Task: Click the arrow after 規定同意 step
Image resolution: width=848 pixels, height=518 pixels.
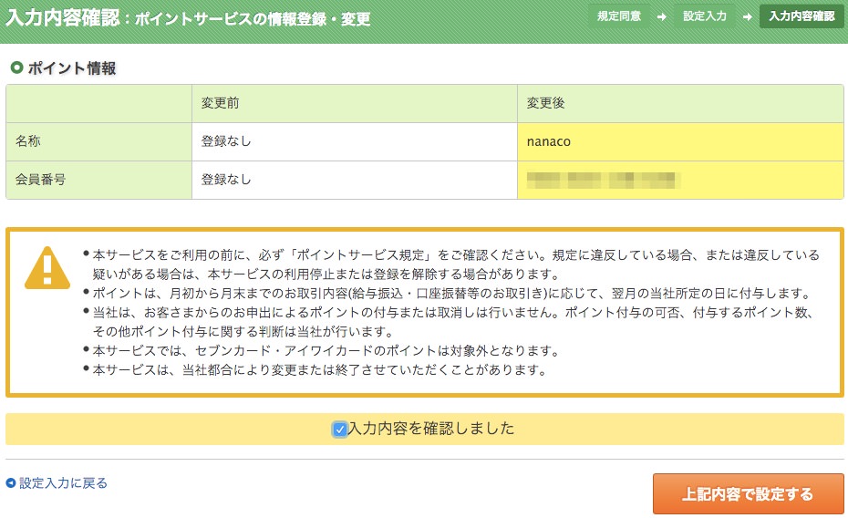Action: [x=660, y=16]
